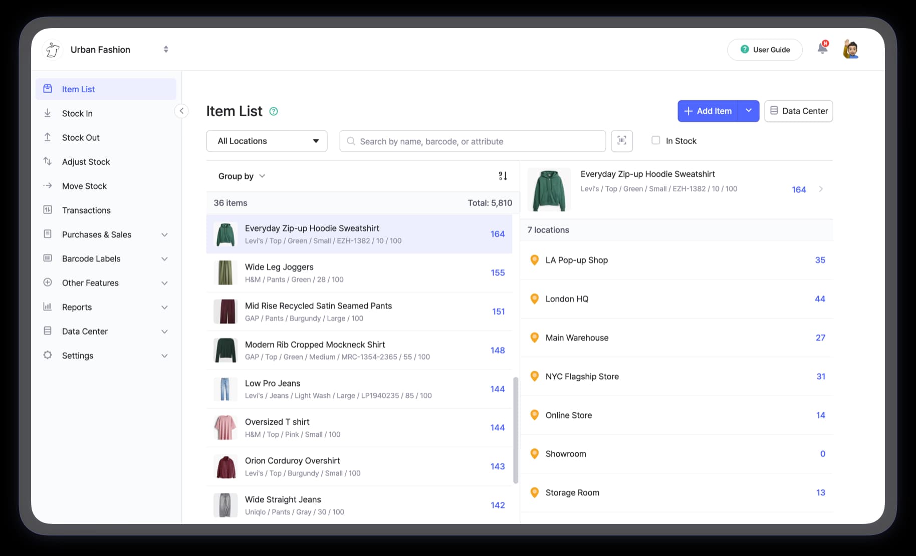Click the Item List help icon

[274, 111]
